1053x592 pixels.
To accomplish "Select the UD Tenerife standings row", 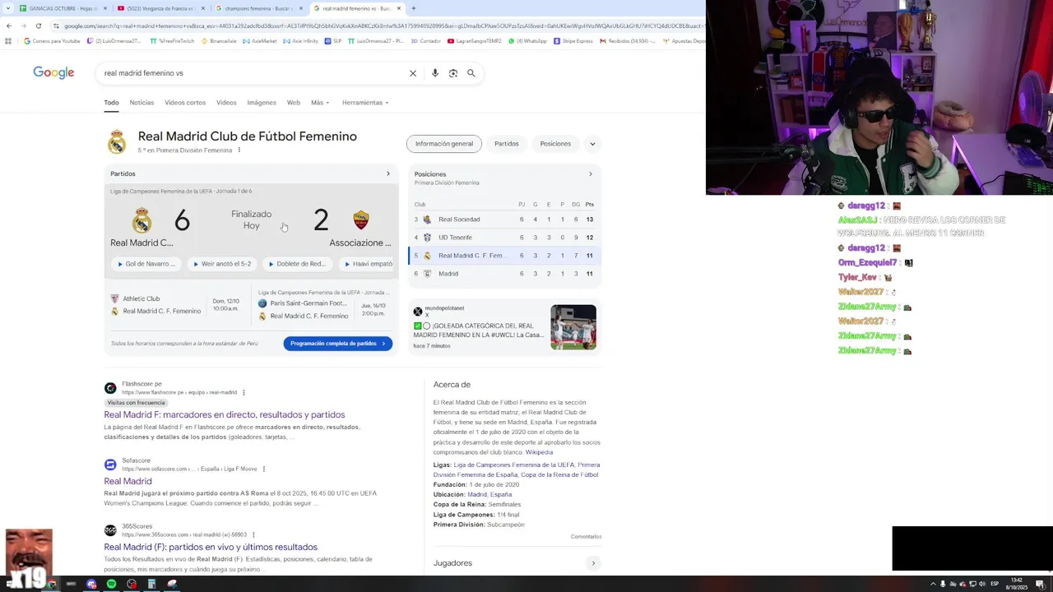I will (504, 238).
